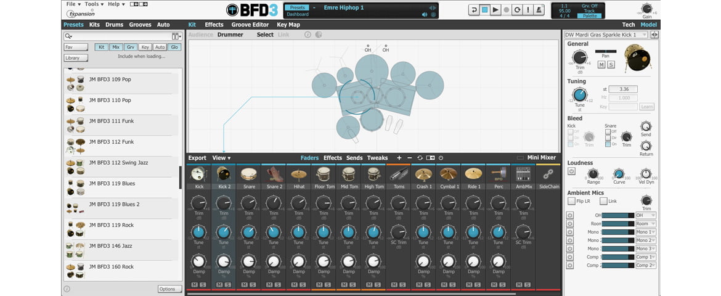
Task: Open the Fav filter dropdown
Action: coord(76,47)
